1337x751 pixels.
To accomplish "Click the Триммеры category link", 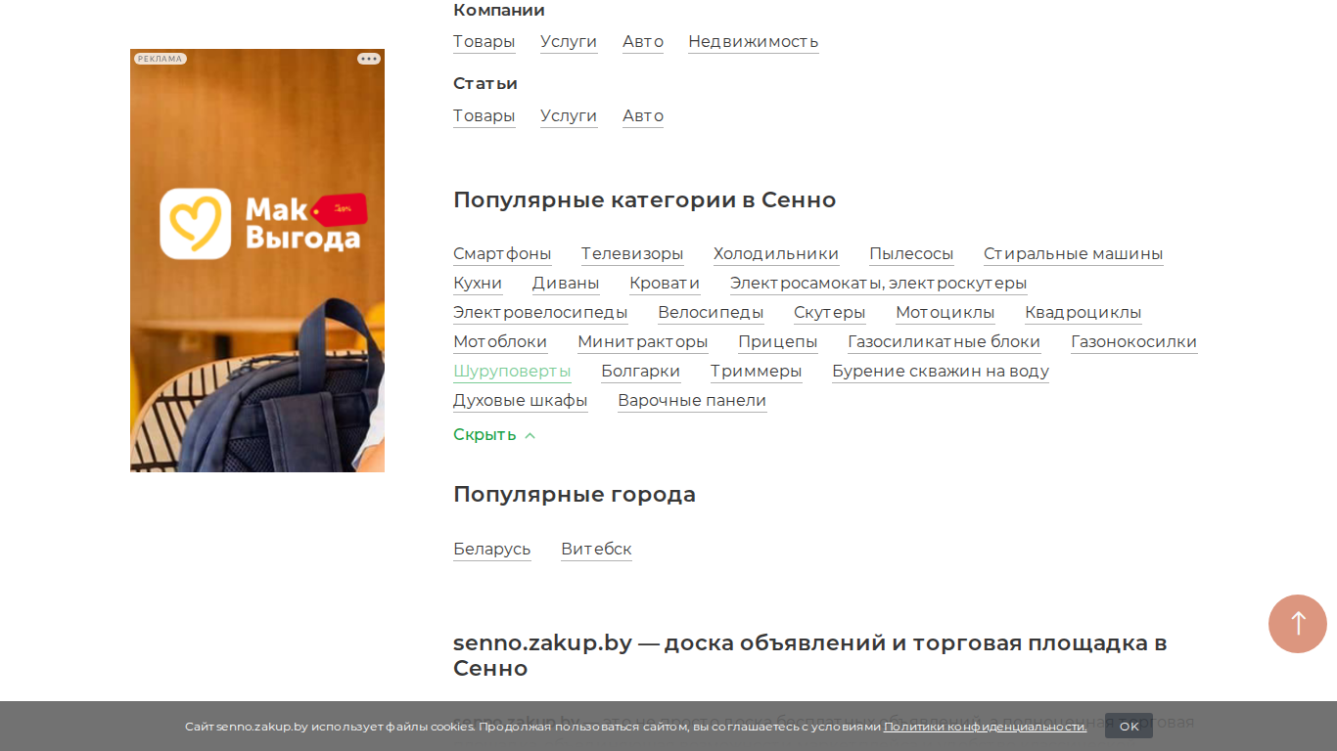I will 757,372.
